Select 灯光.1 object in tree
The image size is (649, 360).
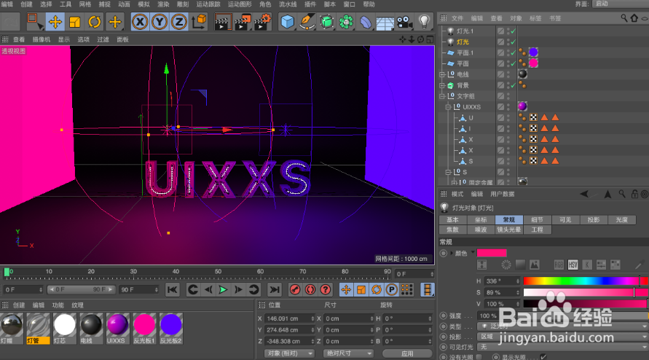(x=465, y=31)
